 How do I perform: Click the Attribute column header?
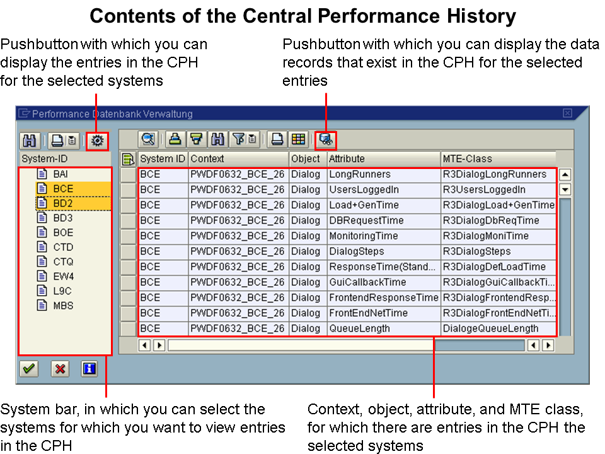[x=383, y=159]
